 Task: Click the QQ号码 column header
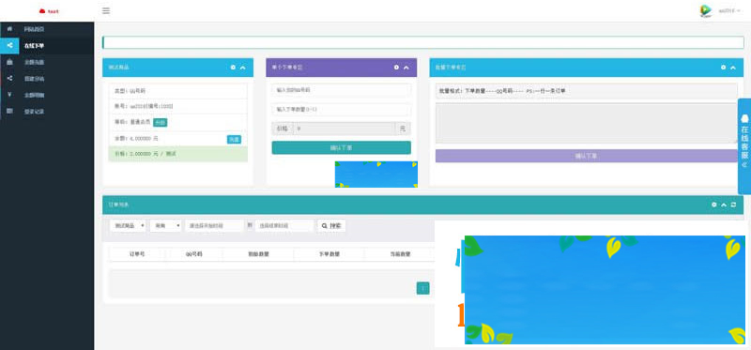coord(194,254)
